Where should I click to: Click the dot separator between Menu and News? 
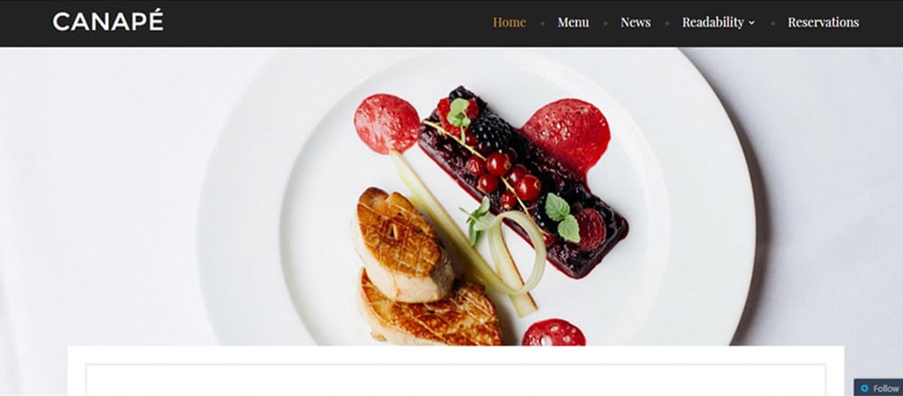(605, 23)
